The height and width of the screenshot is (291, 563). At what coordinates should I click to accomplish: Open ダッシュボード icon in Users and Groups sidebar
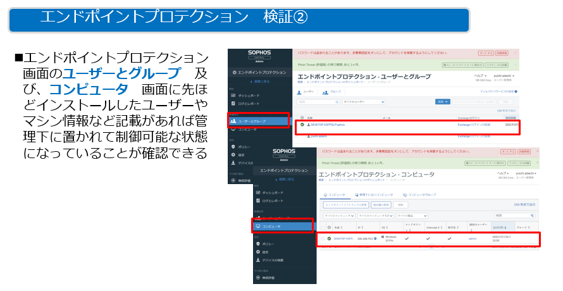click(233, 96)
